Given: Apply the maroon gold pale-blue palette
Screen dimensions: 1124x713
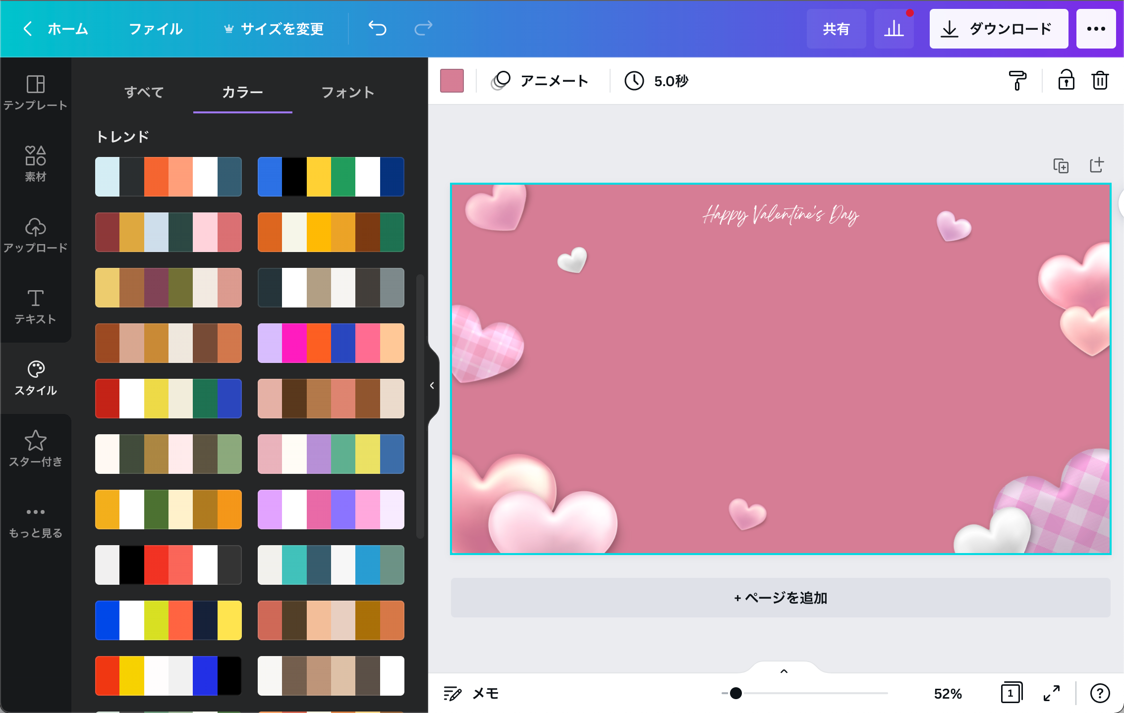Looking at the screenshot, I should coord(169,232).
